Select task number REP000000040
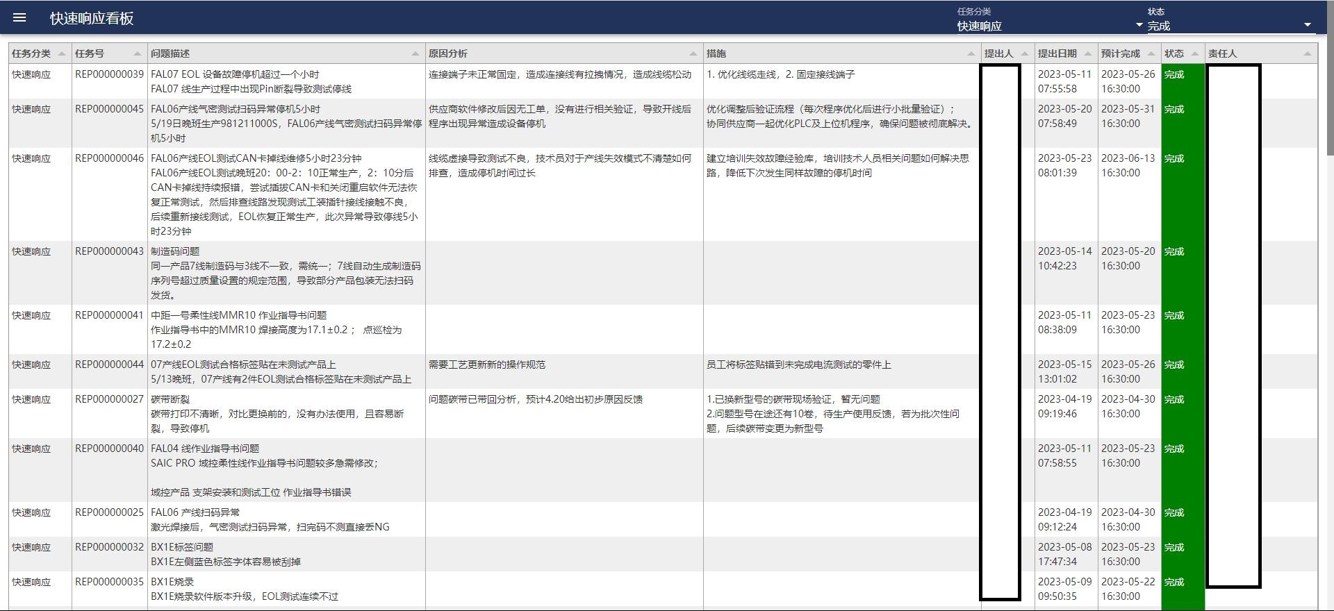This screenshot has height=611, width=1334. pos(109,449)
